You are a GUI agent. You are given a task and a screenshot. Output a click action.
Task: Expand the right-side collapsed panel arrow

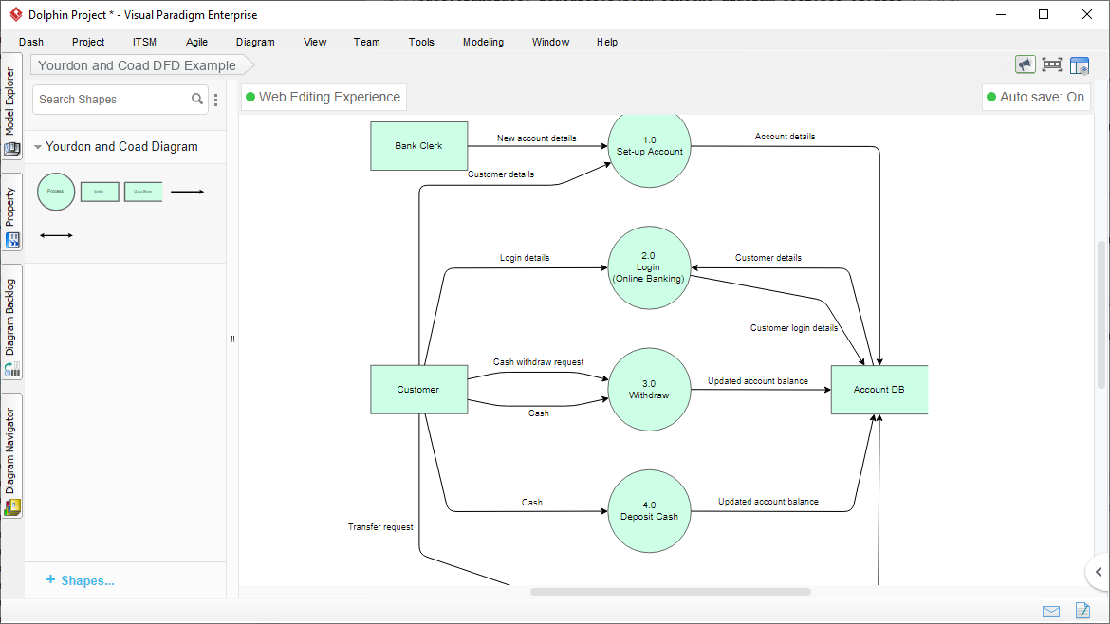point(1098,572)
